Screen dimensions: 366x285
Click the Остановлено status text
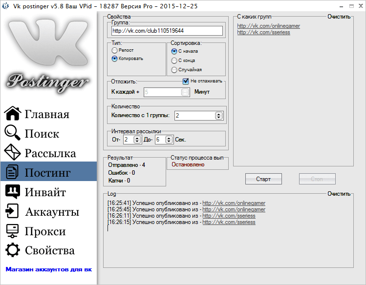[188, 164]
